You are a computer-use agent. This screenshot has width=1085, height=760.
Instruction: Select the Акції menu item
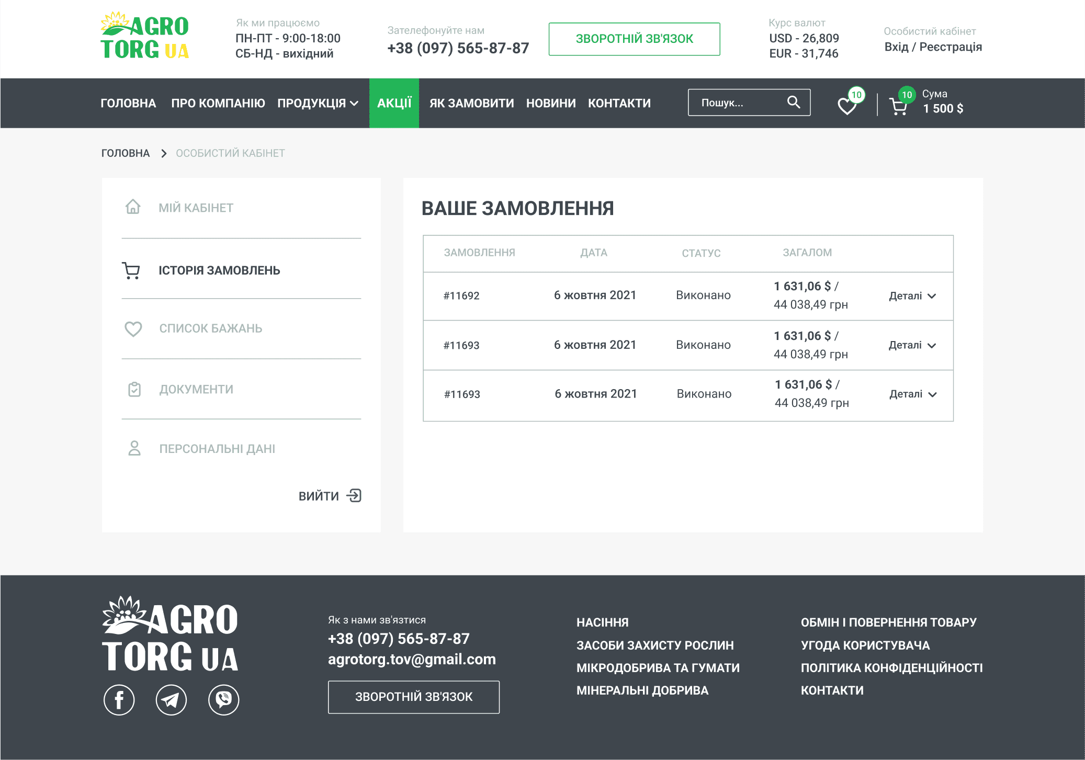coord(394,103)
